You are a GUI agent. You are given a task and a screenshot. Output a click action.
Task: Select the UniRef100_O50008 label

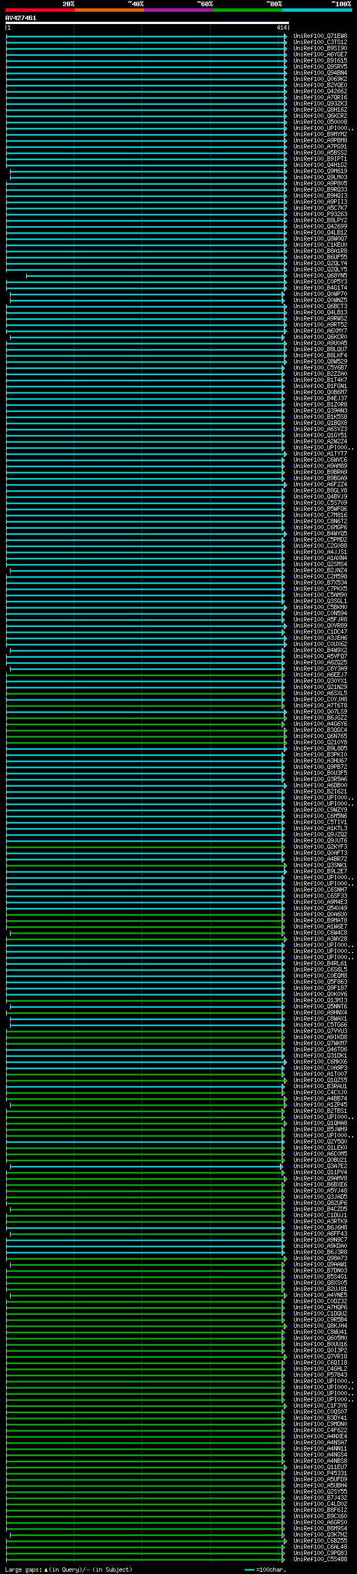click(320, 122)
